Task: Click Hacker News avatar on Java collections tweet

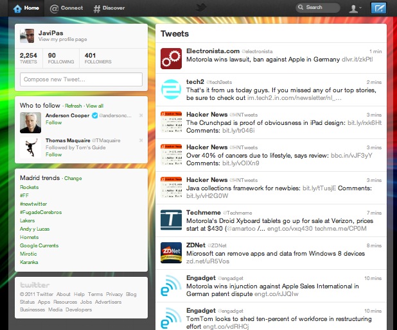Action: point(171,187)
